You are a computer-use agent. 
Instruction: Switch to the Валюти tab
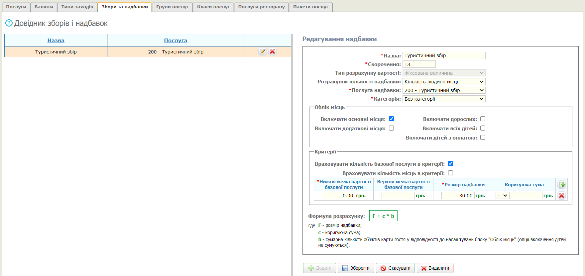pos(44,7)
